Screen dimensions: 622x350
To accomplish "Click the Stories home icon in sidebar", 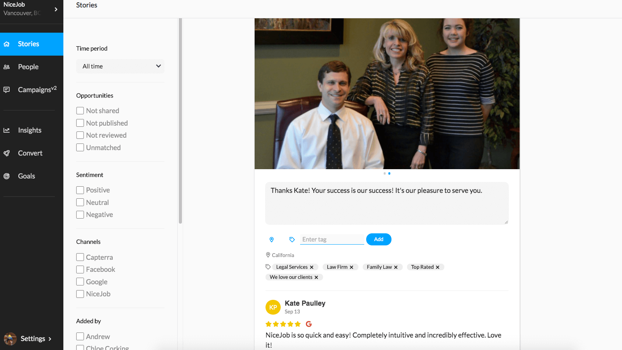I will [x=7, y=44].
